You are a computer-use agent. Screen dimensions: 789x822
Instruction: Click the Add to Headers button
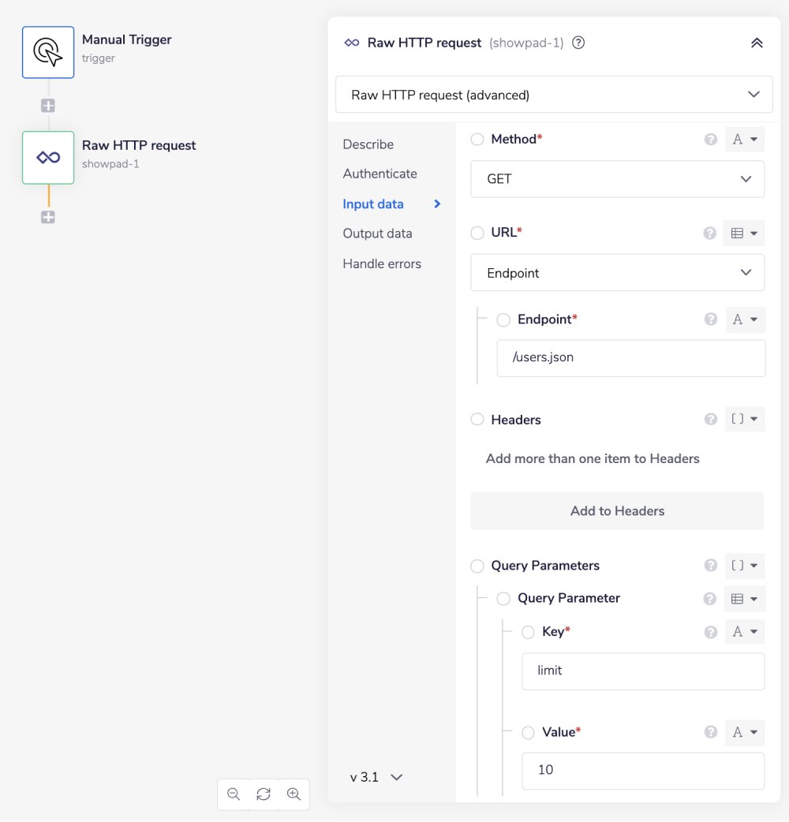tap(617, 511)
